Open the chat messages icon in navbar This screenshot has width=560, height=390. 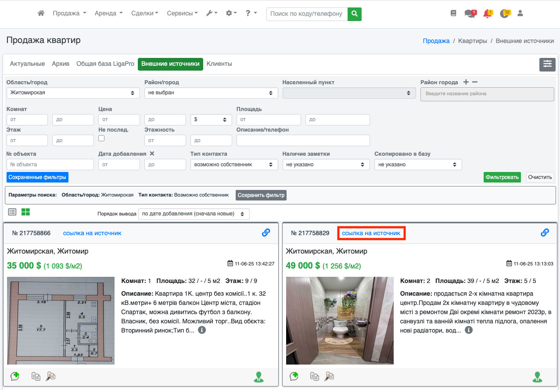point(469,14)
